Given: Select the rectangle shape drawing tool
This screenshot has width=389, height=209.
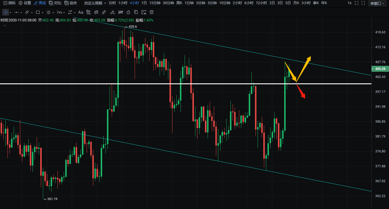Looking at the screenshot, I should point(38,13).
